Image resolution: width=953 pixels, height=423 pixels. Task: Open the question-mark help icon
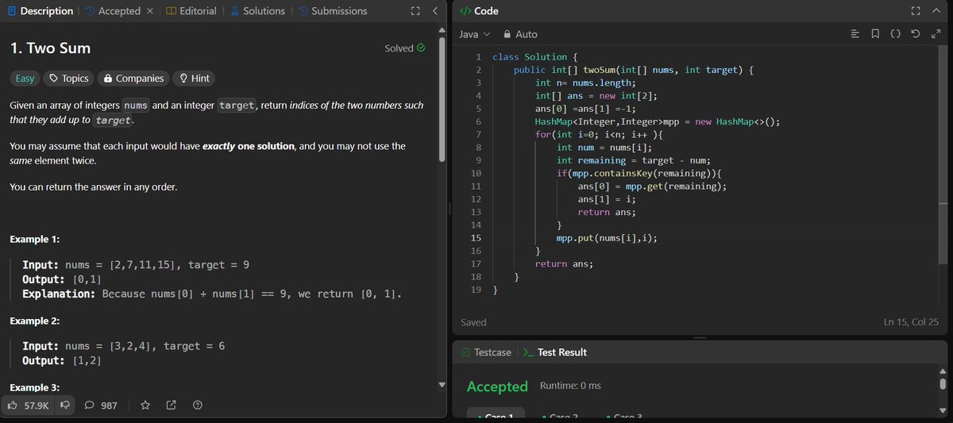click(198, 406)
